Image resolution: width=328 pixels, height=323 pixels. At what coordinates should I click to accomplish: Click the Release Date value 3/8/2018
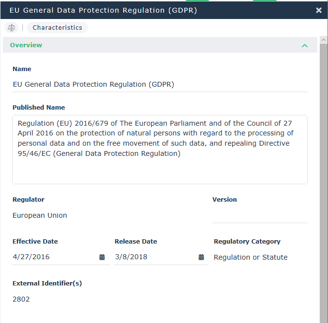coord(131,257)
